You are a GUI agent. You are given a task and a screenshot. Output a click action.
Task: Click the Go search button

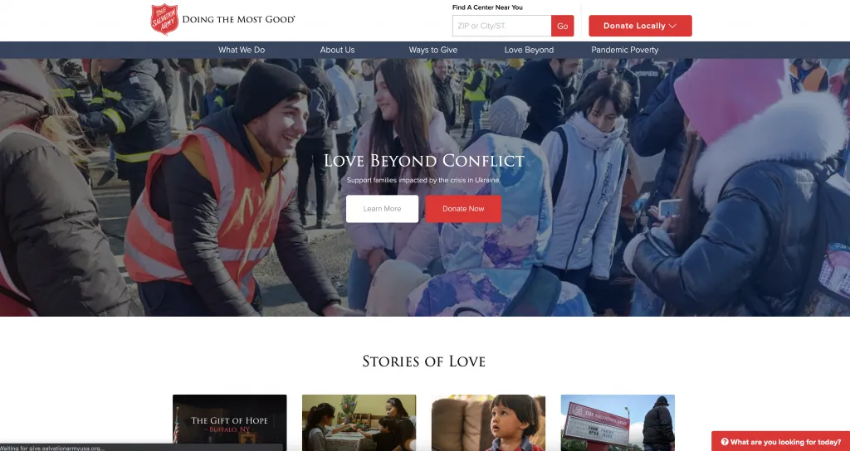point(562,26)
